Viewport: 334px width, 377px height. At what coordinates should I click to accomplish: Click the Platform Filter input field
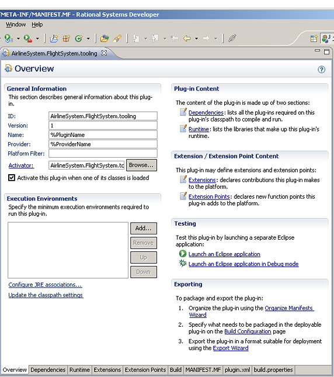point(103,153)
